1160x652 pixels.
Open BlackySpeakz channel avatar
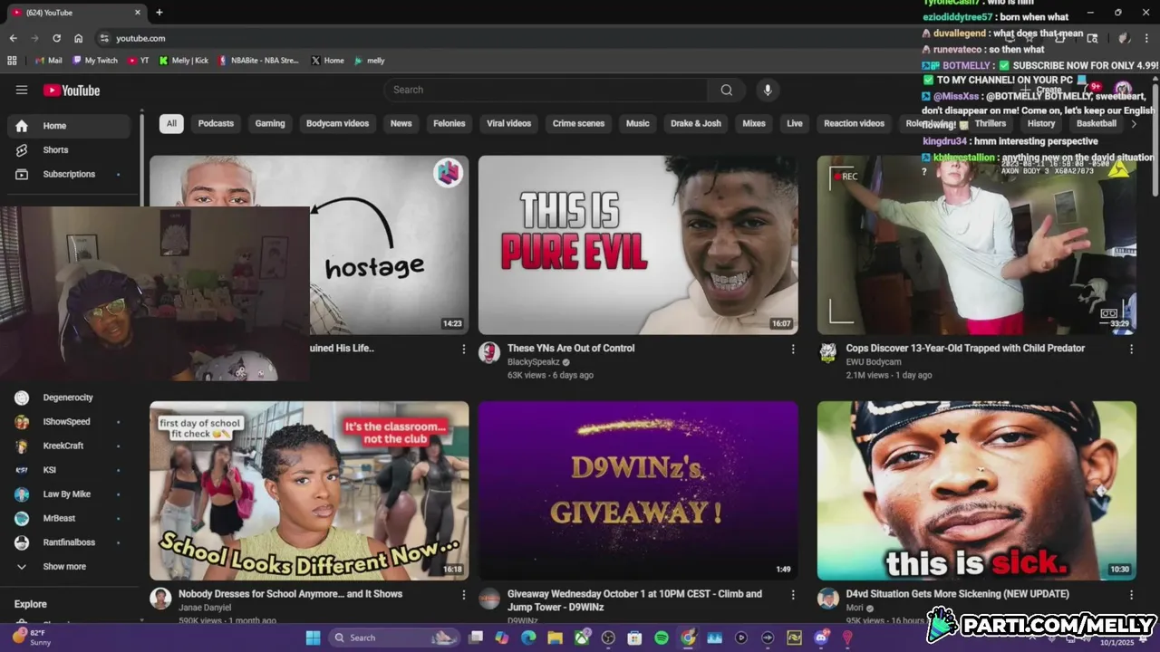tap(489, 353)
